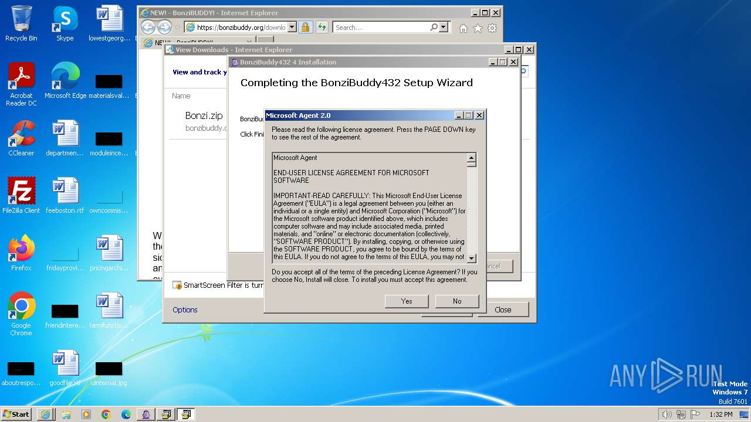751x422 pixels.
Task: Expand the search provider dropdown arrow
Action: click(x=443, y=27)
